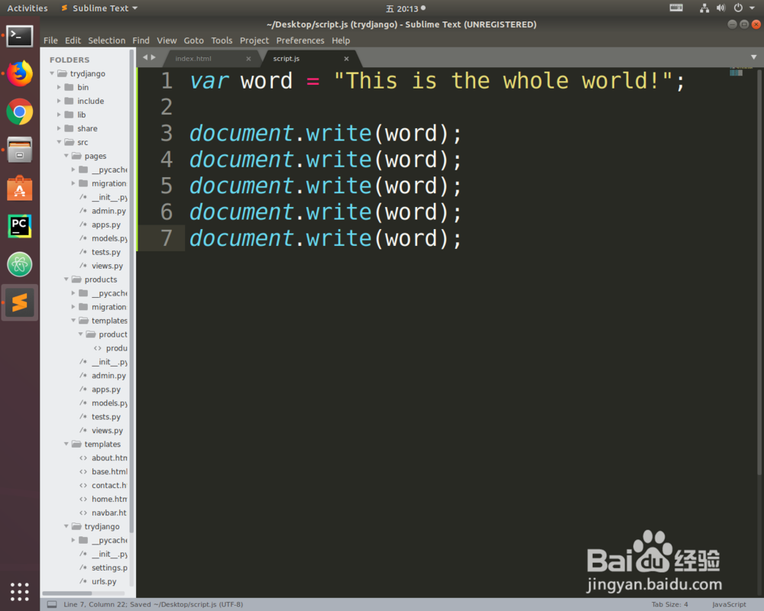Open the Help menu

click(341, 40)
